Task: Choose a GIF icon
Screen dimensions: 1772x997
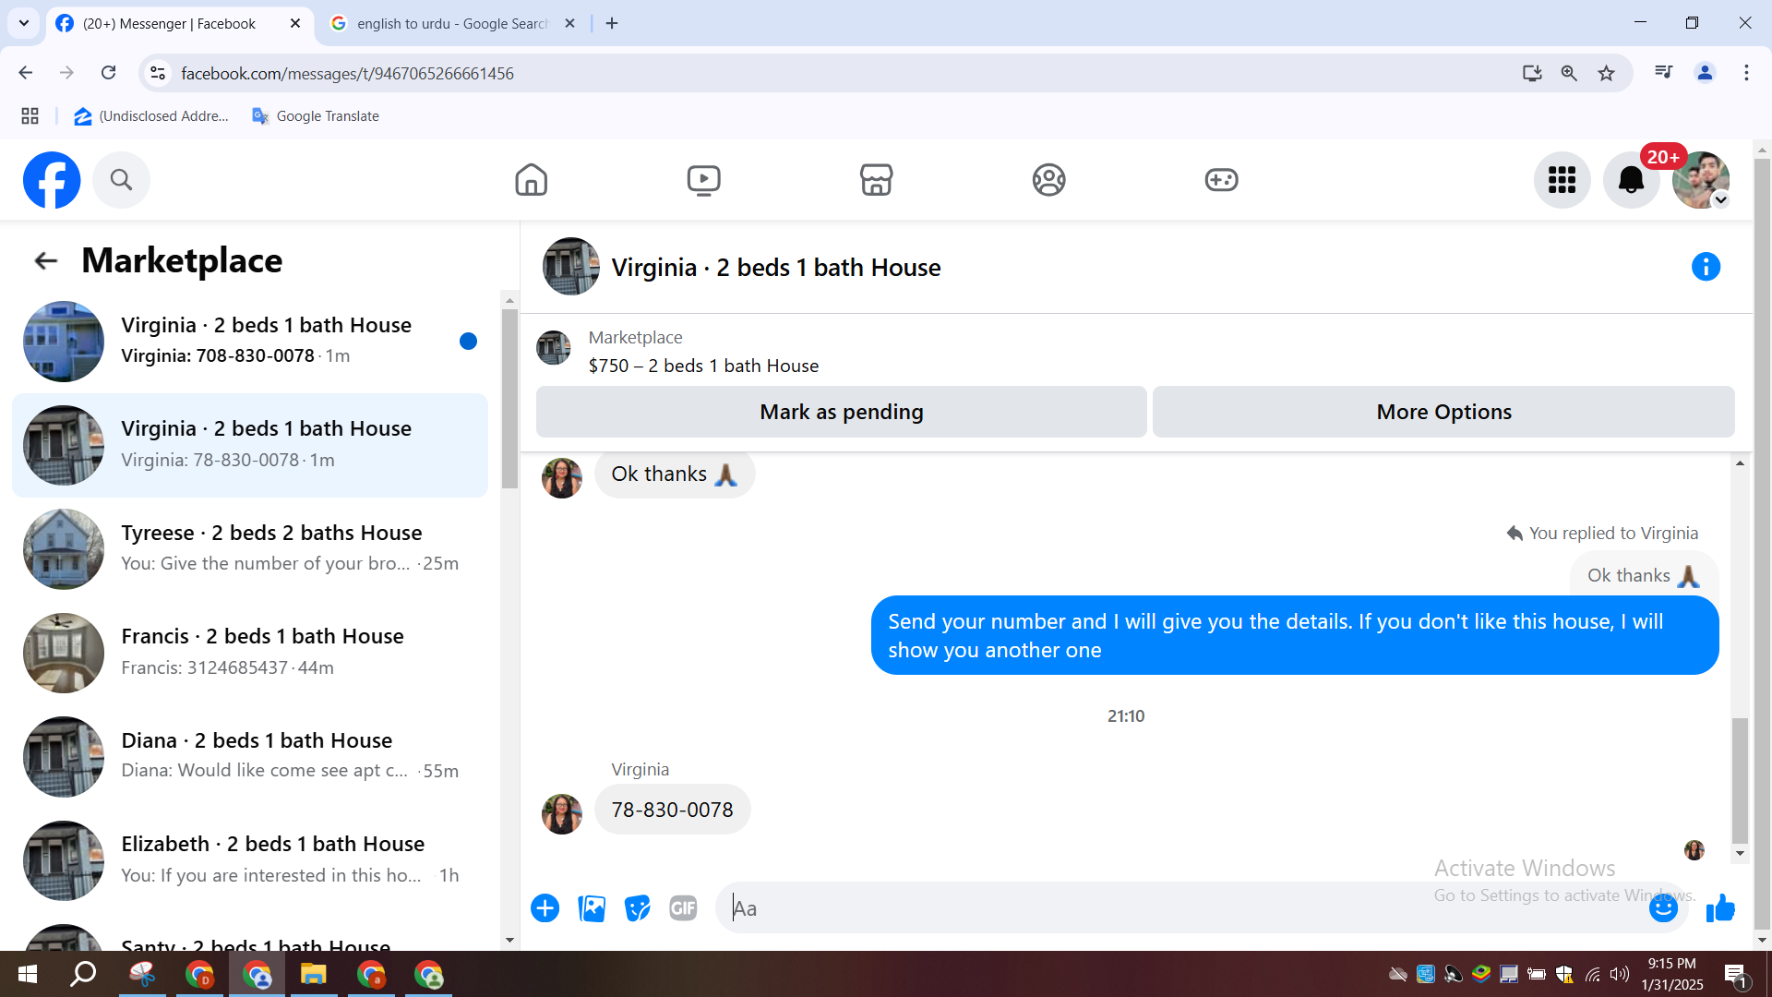Action: (683, 908)
